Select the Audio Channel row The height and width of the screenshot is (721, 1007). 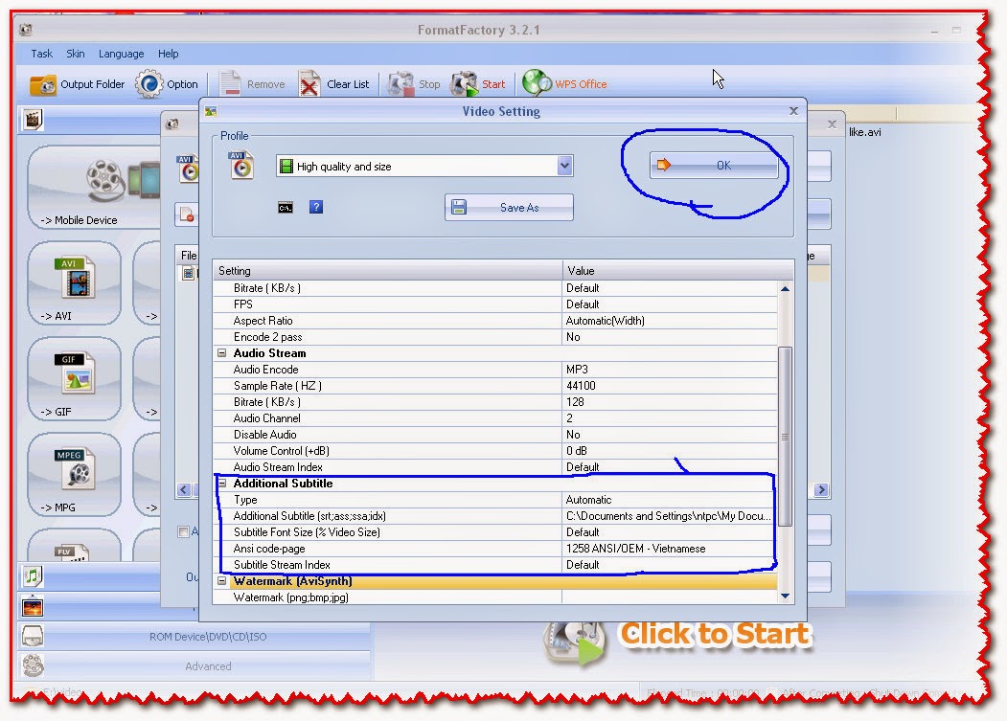[495, 418]
